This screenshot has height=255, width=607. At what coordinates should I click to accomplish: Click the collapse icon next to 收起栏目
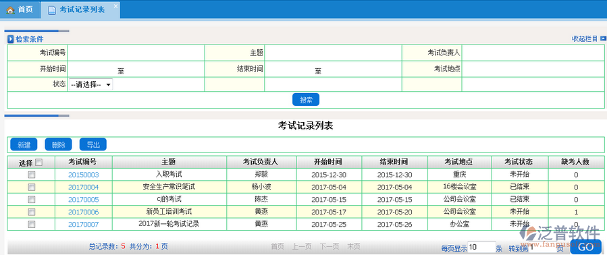tap(603, 38)
